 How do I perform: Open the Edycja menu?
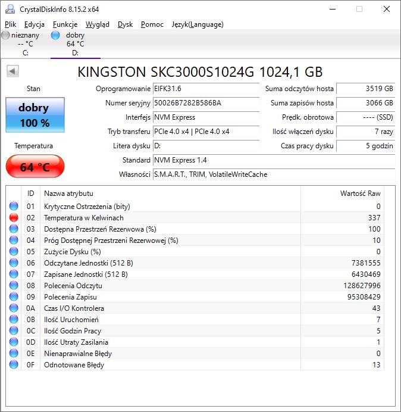click(x=35, y=24)
